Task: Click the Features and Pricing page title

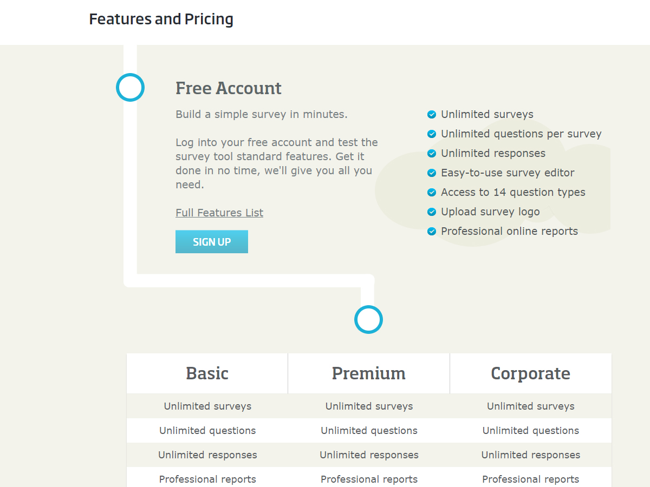Action: point(161,19)
